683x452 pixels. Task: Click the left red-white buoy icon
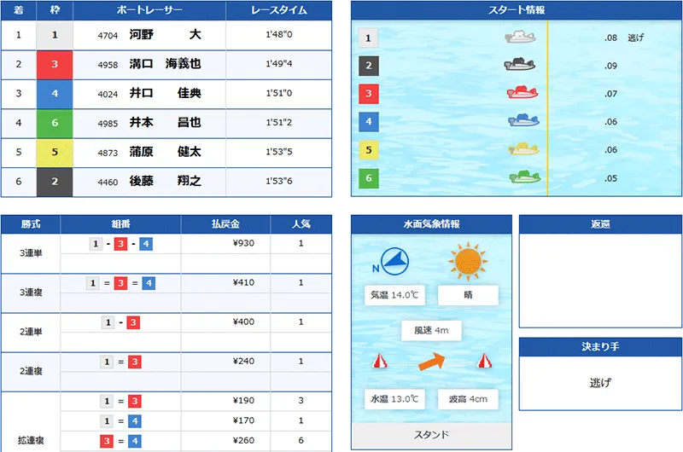380,361
